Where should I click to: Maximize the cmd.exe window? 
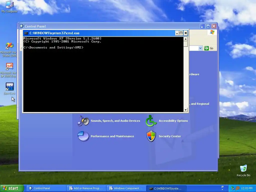click(181, 33)
